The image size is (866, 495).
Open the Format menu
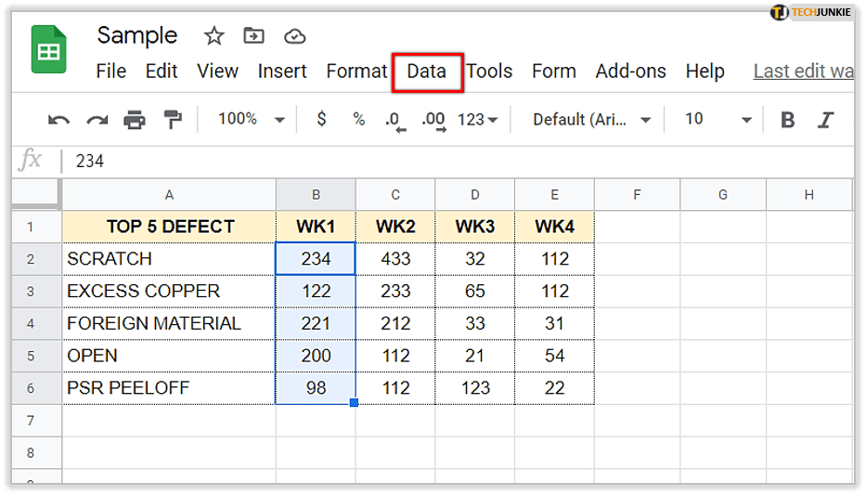(x=356, y=72)
